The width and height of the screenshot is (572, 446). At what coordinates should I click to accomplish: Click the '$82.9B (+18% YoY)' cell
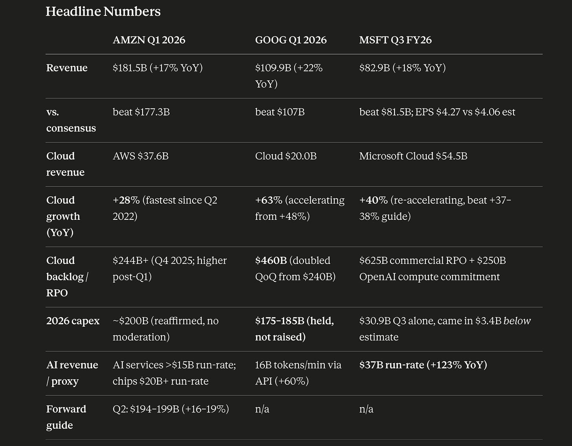click(x=402, y=68)
